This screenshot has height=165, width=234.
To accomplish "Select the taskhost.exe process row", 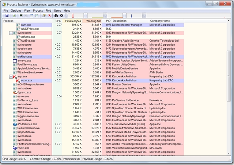I will click(93, 57).
